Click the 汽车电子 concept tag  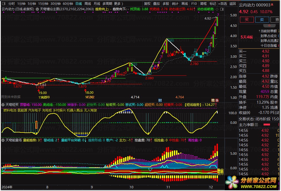pyautogui.click(x=35, y=110)
